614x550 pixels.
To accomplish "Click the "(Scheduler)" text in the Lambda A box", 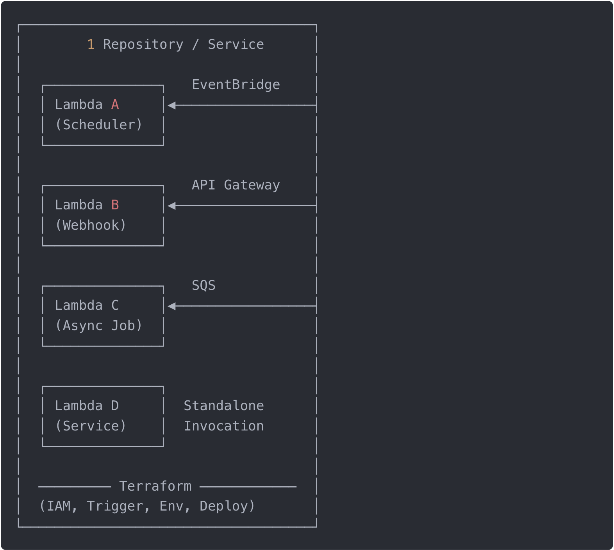I will click(x=99, y=125).
